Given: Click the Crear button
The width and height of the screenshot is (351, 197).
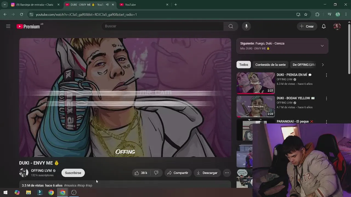Looking at the screenshot, I should coord(307,26).
